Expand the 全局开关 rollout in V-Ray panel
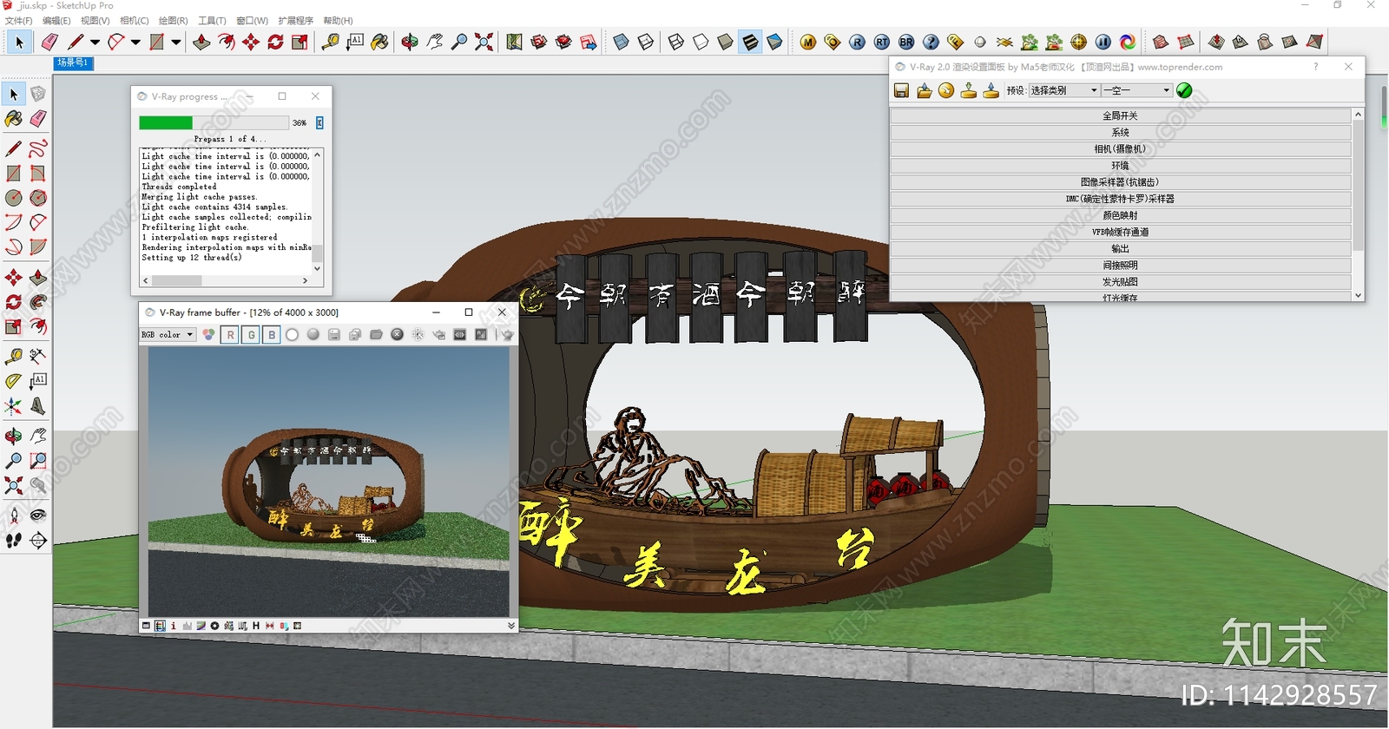The height and width of the screenshot is (729, 1389). pos(1121,115)
